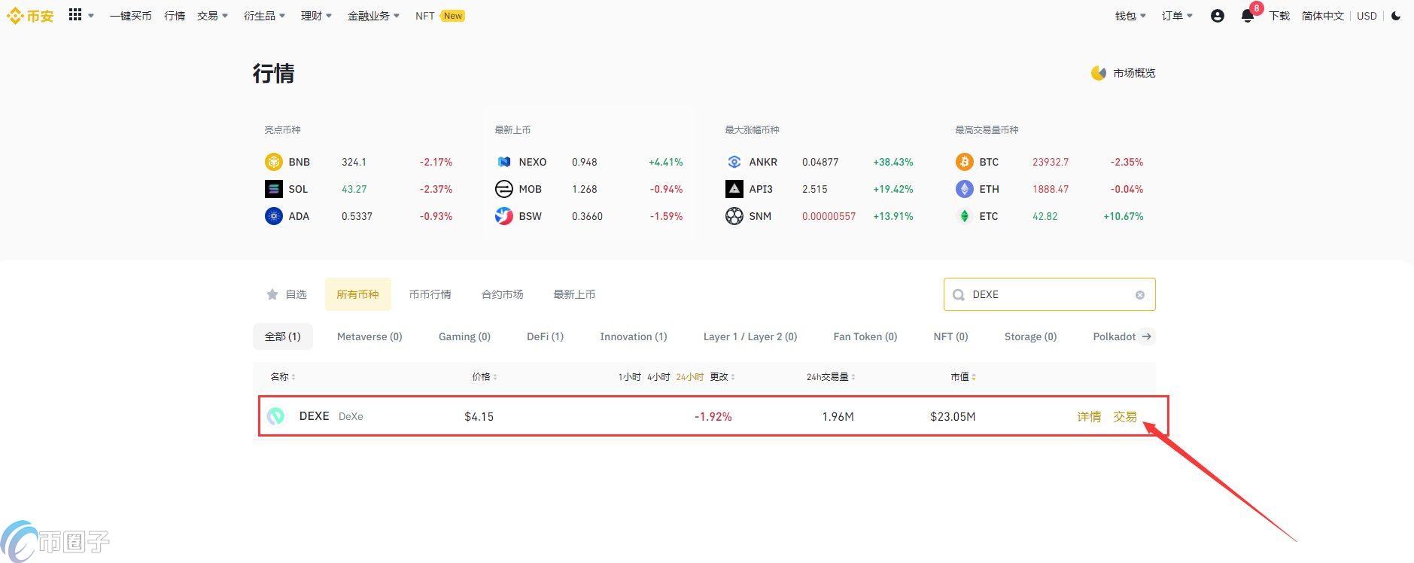Select the Metaverse (0) category filter

tap(369, 336)
